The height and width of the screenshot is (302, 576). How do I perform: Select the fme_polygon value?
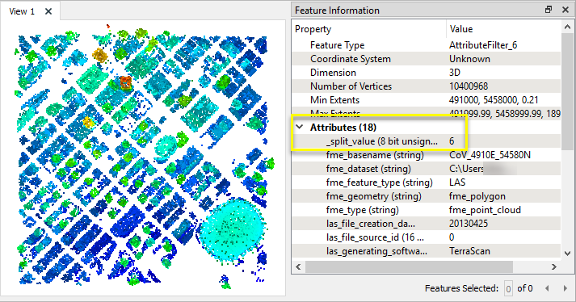pyautogui.click(x=477, y=196)
